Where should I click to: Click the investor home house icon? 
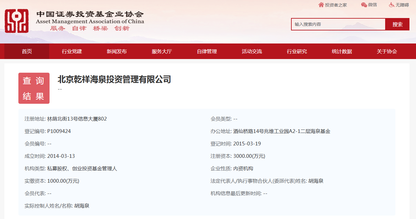(321, 5)
